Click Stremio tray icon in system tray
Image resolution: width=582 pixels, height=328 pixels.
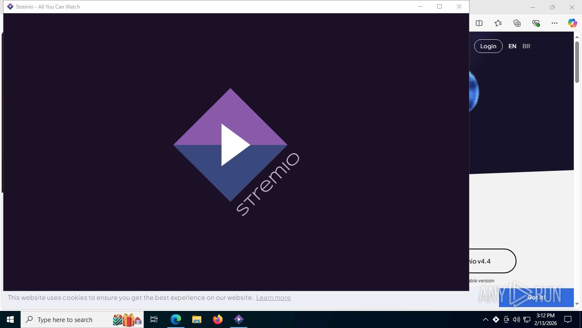point(496,319)
